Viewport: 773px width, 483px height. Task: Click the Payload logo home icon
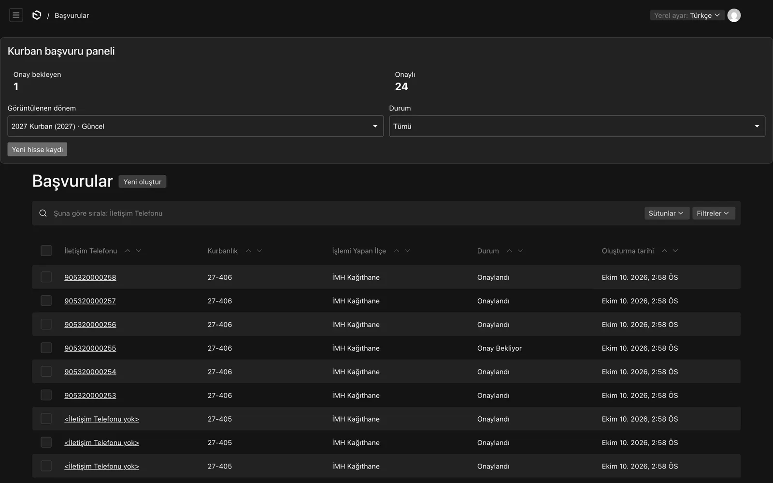pyautogui.click(x=37, y=15)
